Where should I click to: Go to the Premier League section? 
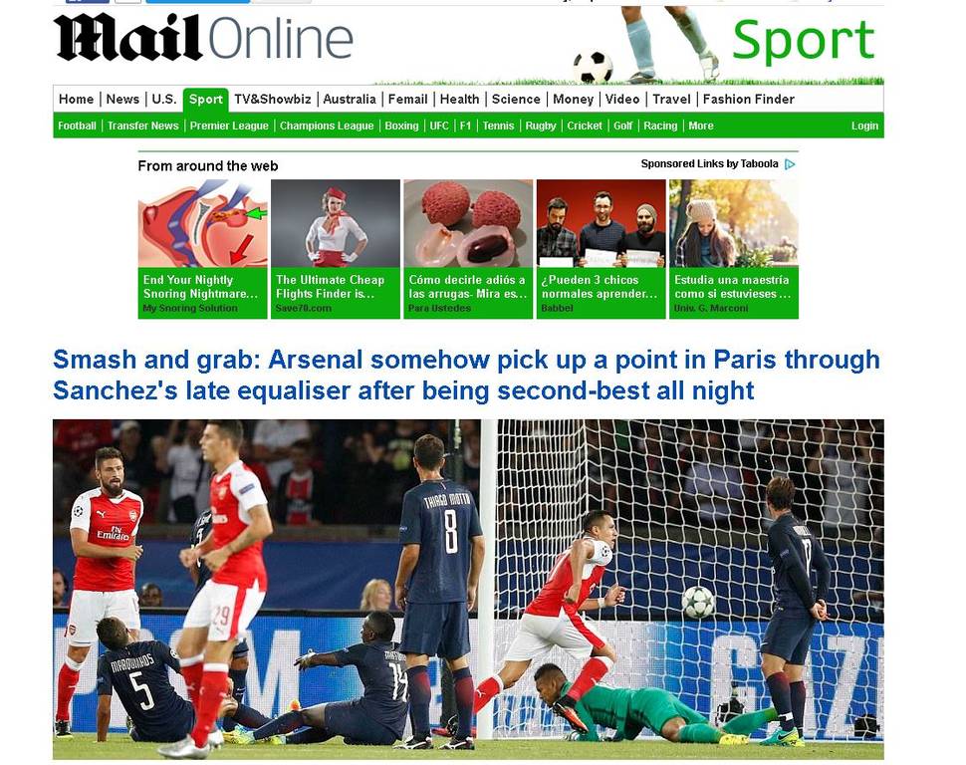click(229, 126)
